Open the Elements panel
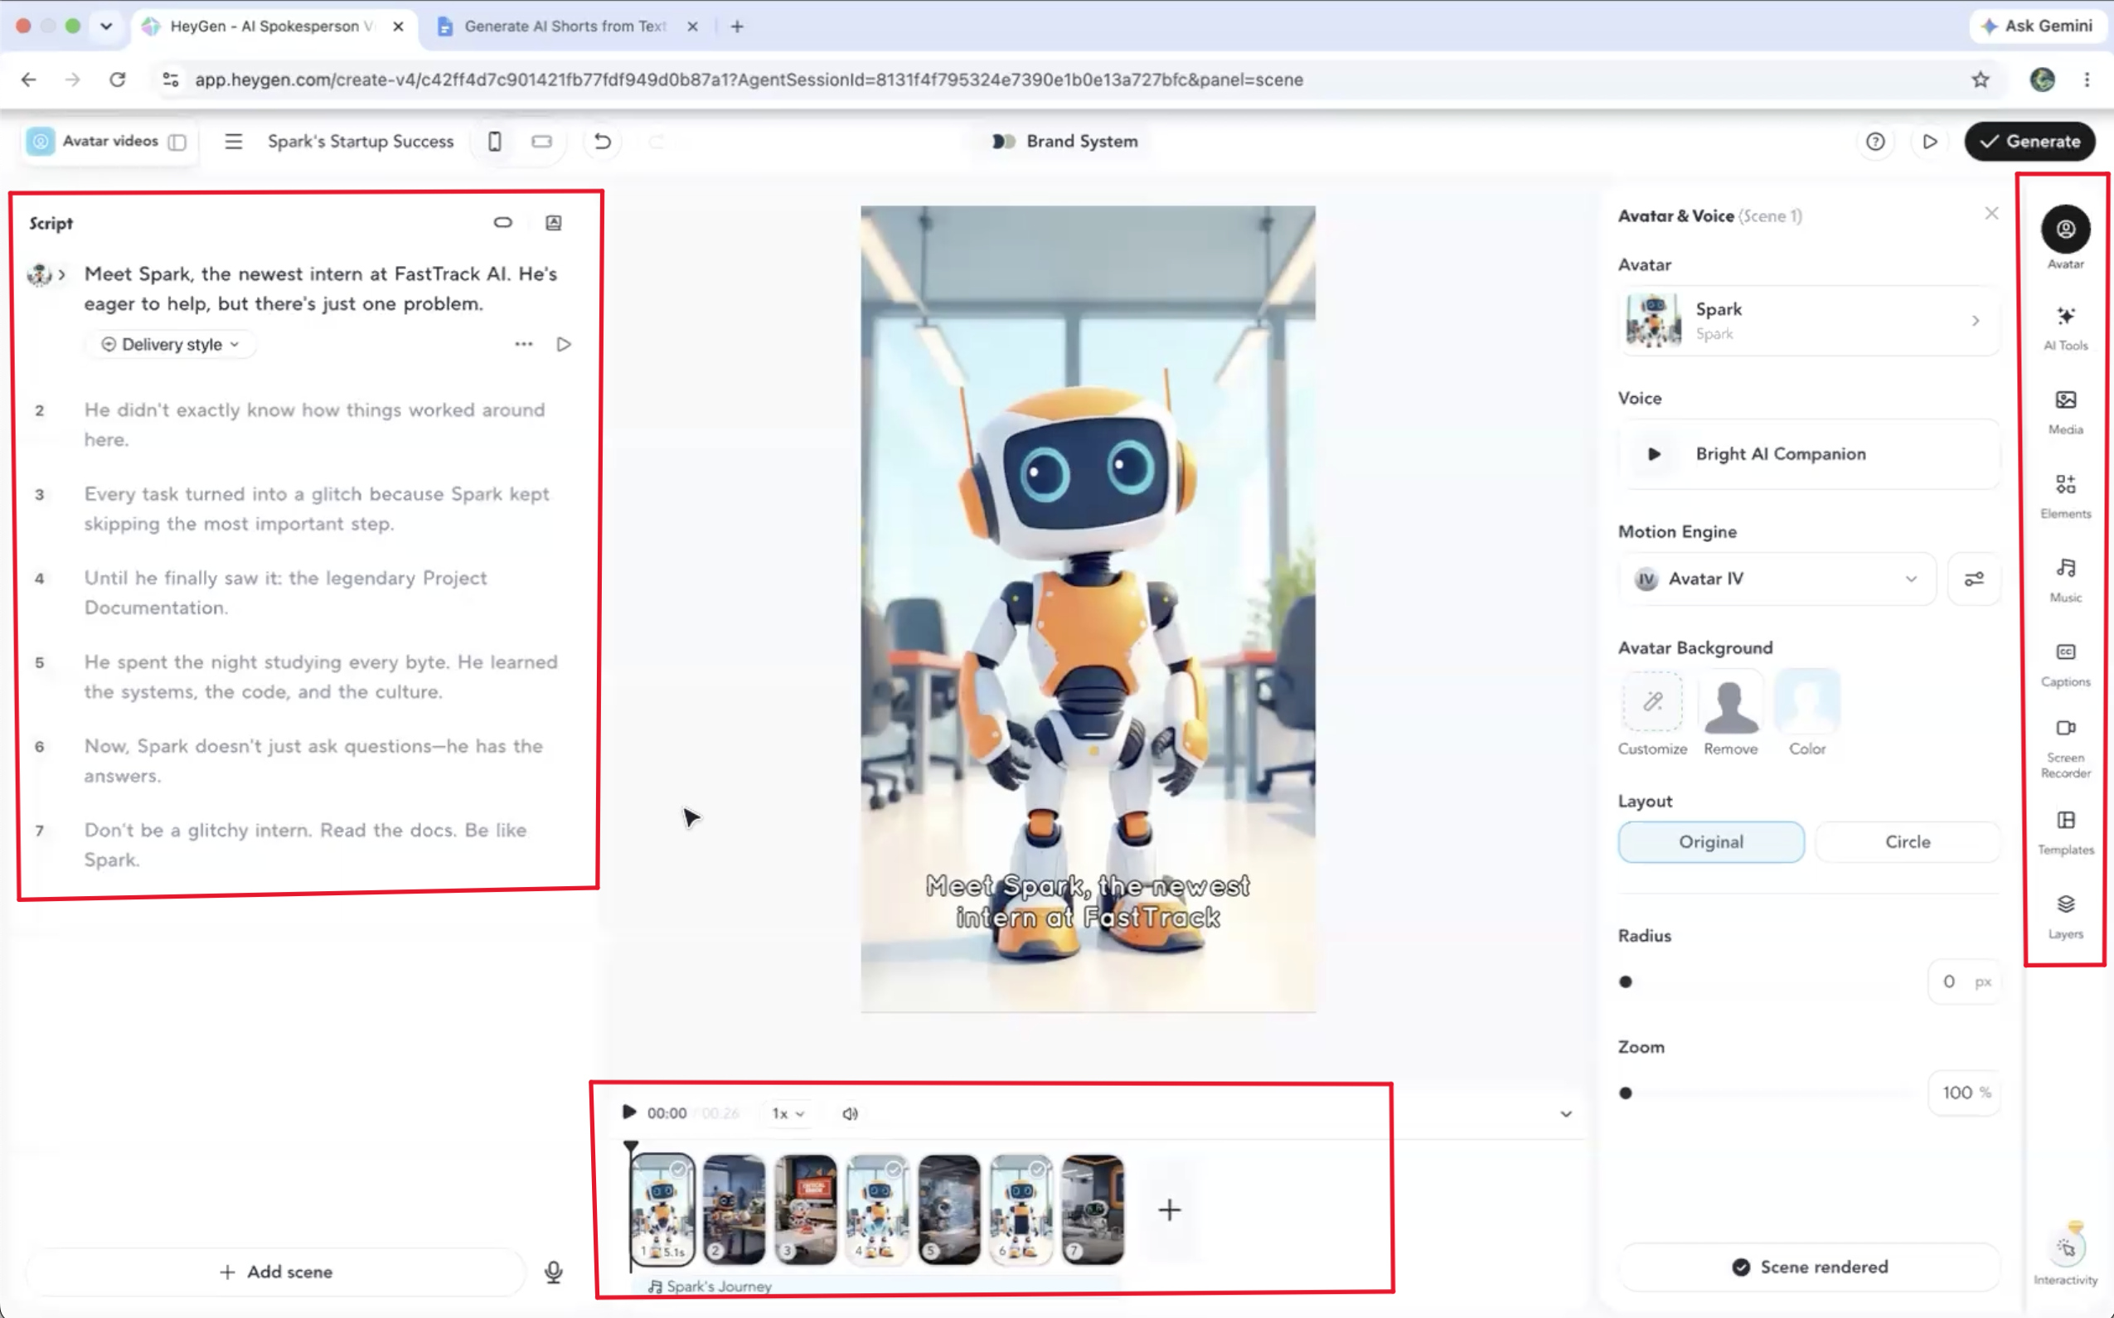 pos(2065,496)
